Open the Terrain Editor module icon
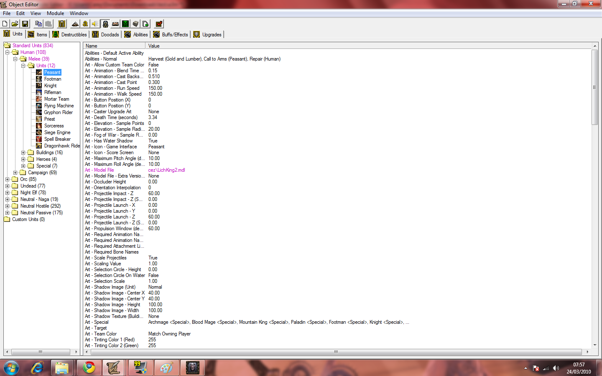The width and height of the screenshot is (602, 376). tap(75, 24)
